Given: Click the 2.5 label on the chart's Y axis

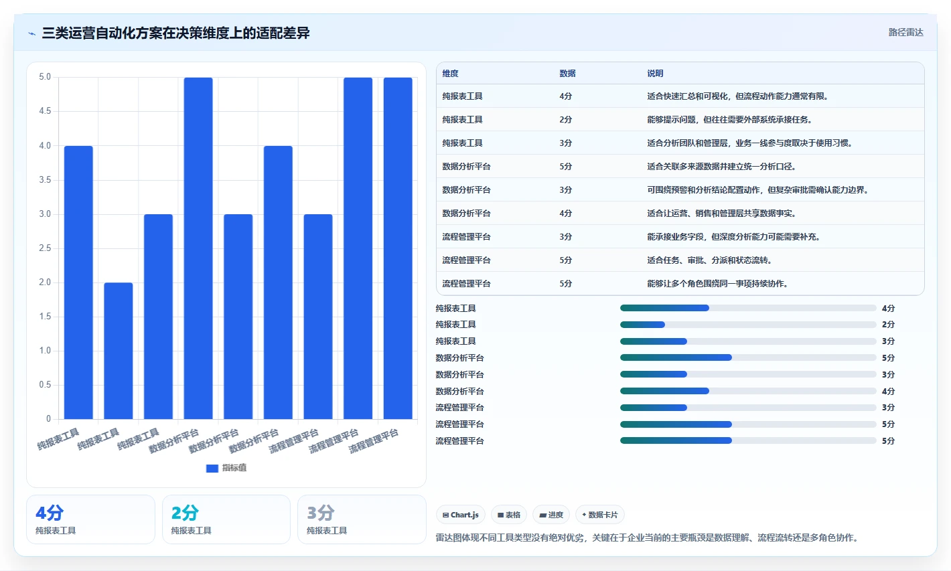Looking at the screenshot, I should 45,248.
